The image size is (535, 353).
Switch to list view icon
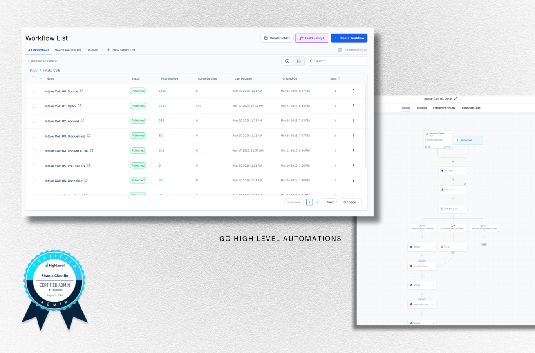pyautogui.click(x=299, y=61)
